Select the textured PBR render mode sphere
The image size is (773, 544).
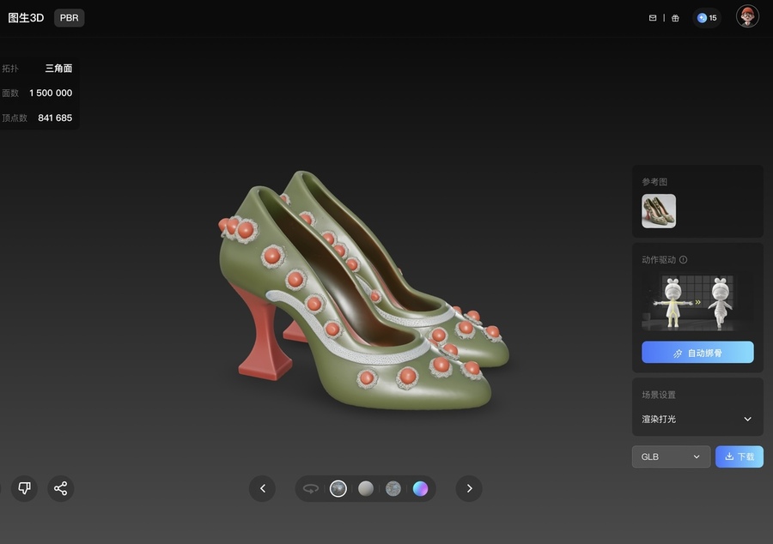(x=338, y=488)
